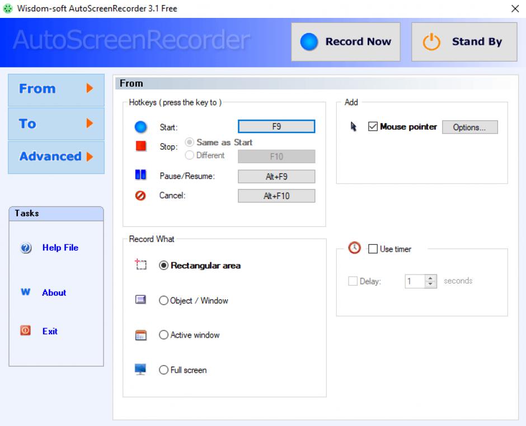Select the Different stop hotkey option
Screen dimensions: 526x426
pyautogui.click(x=190, y=155)
